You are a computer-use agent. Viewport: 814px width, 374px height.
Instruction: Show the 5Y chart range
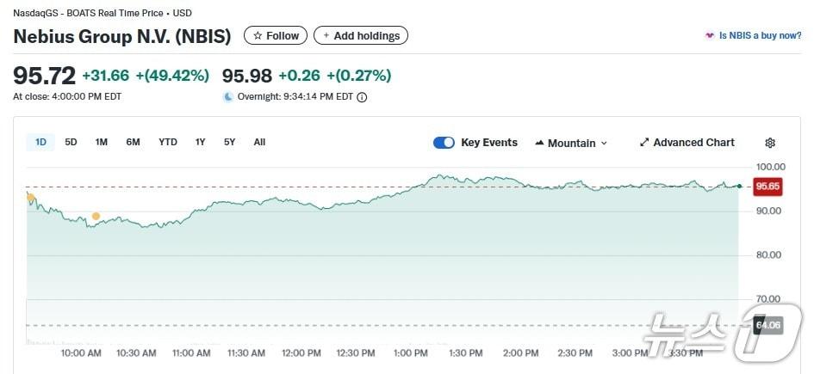click(x=229, y=142)
